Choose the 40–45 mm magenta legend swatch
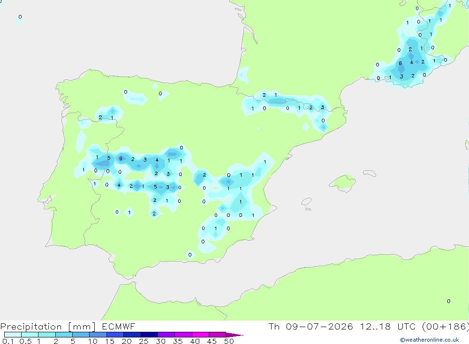469x344 pixels. (200, 335)
